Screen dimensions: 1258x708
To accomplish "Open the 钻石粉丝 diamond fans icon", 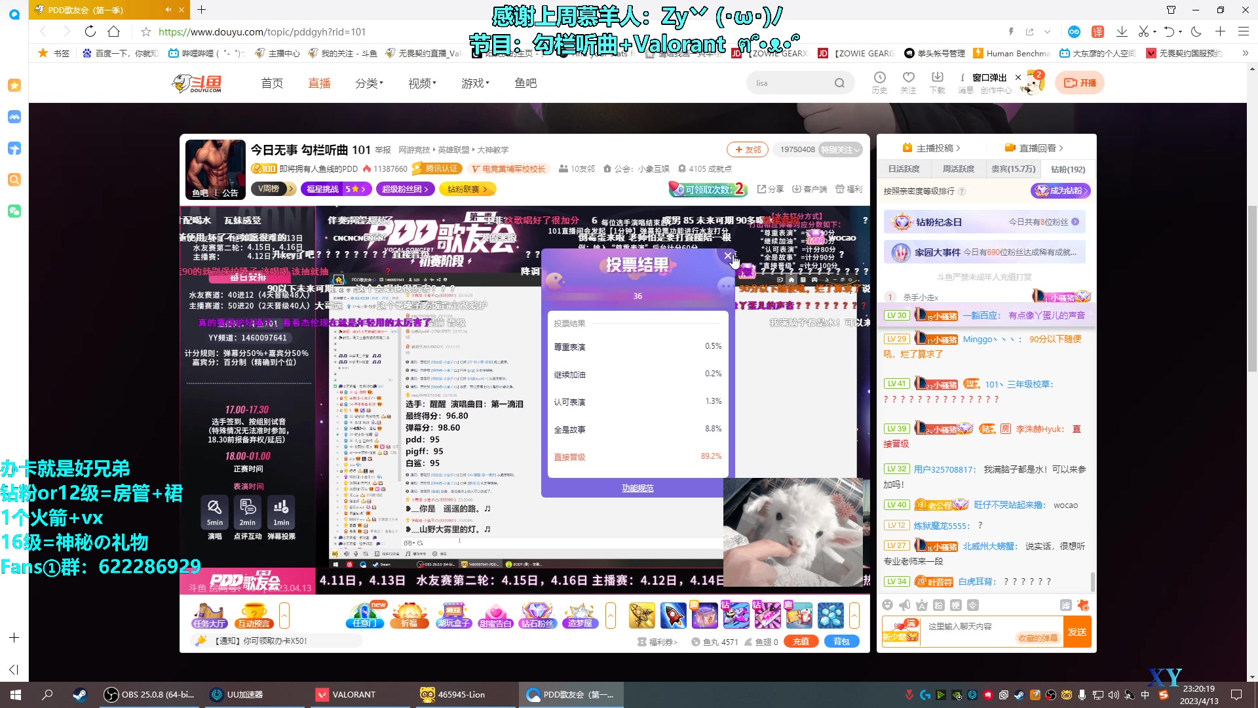I will coord(537,616).
